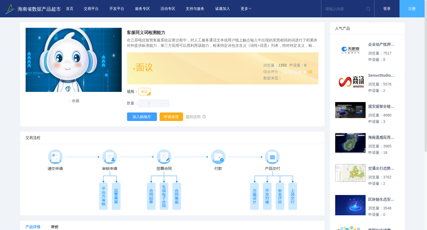The image size is (427, 230).
Task: Expand the 更多 dropdown menu
Action: (246, 9)
